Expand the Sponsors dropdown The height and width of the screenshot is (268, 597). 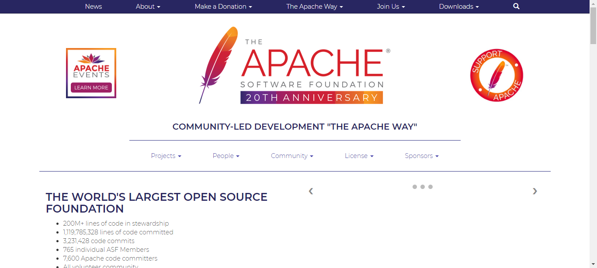tap(422, 156)
